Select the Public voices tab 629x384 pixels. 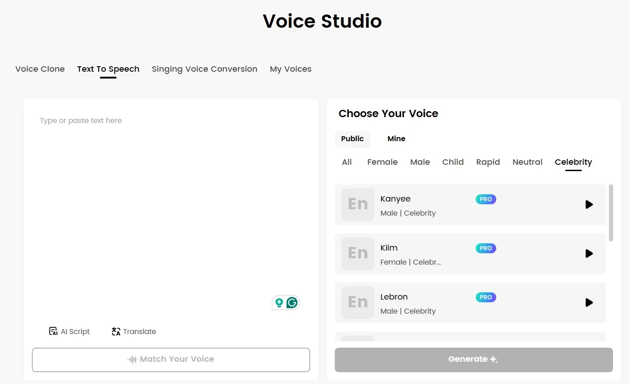(352, 139)
